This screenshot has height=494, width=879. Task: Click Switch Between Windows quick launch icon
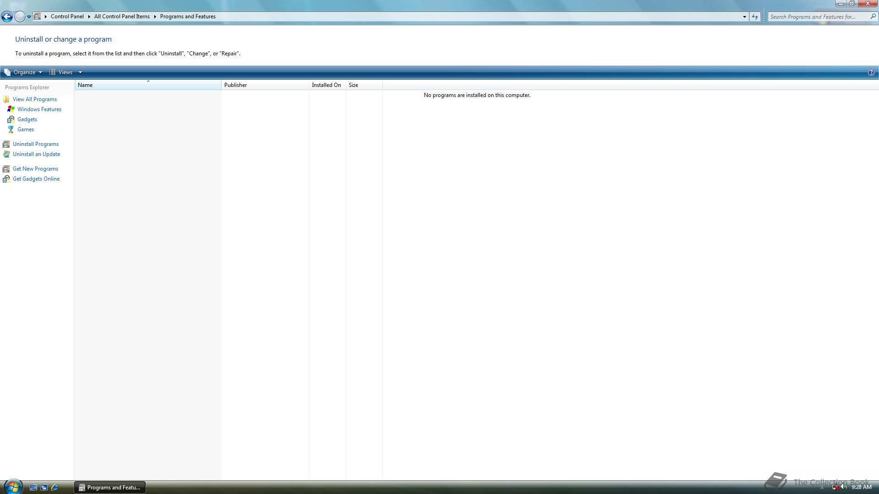point(44,488)
